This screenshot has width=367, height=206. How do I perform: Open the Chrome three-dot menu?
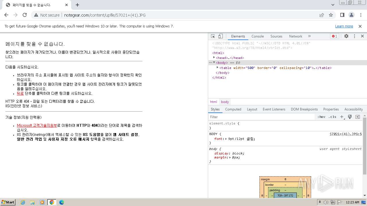(x=360, y=15)
